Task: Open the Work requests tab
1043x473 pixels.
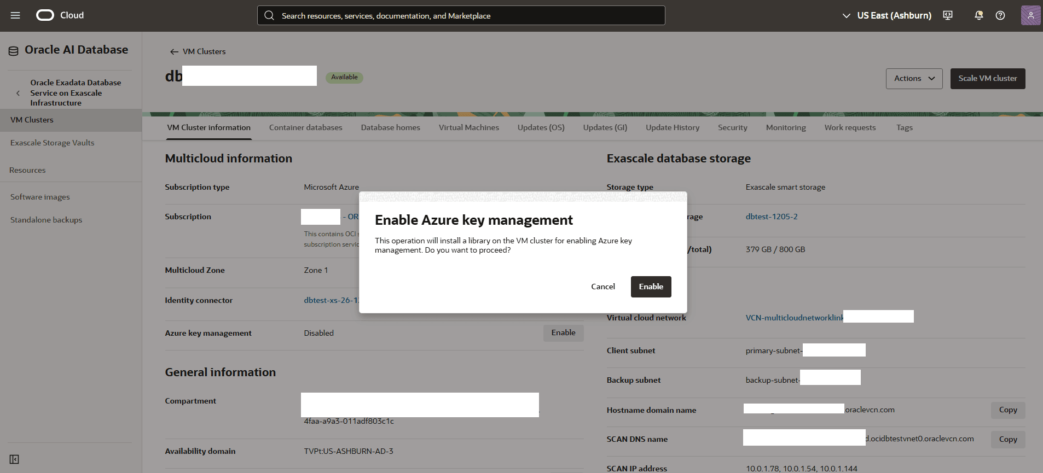Action: tap(850, 127)
